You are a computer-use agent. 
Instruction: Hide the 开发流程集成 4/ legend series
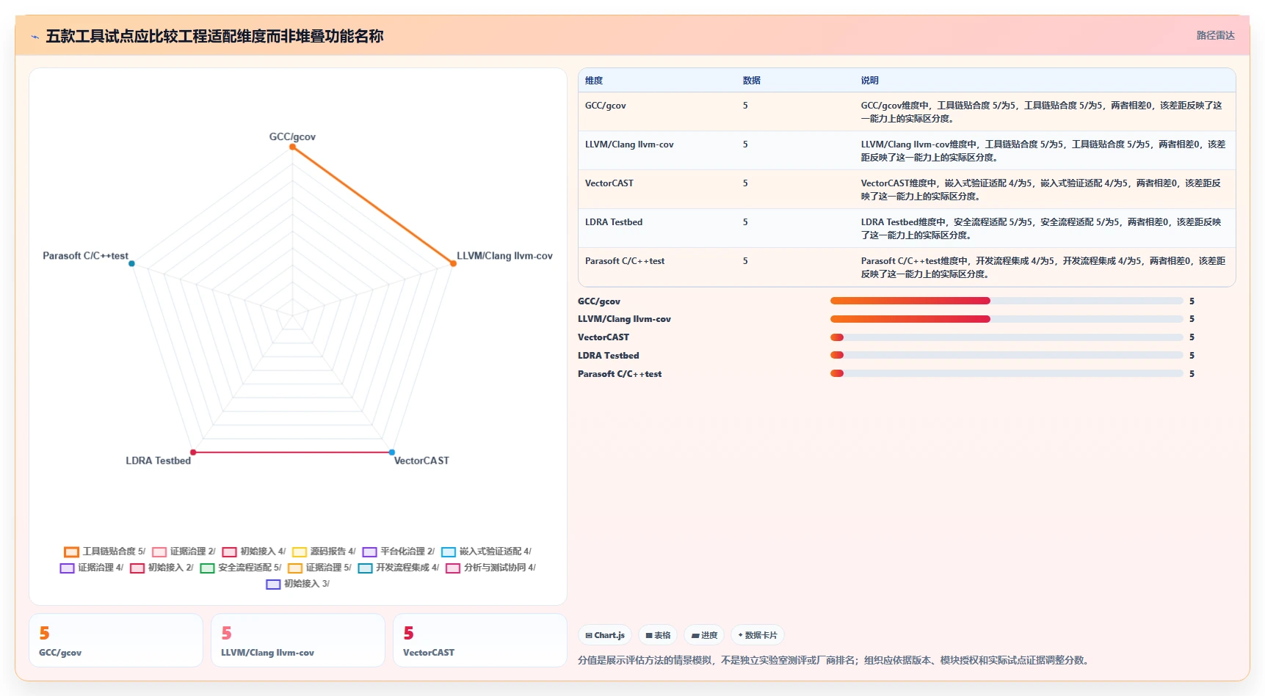point(399,568)
